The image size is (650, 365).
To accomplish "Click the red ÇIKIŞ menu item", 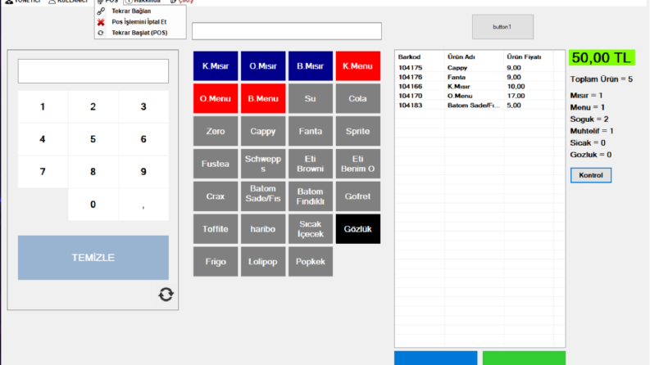I will pos(182,2).
